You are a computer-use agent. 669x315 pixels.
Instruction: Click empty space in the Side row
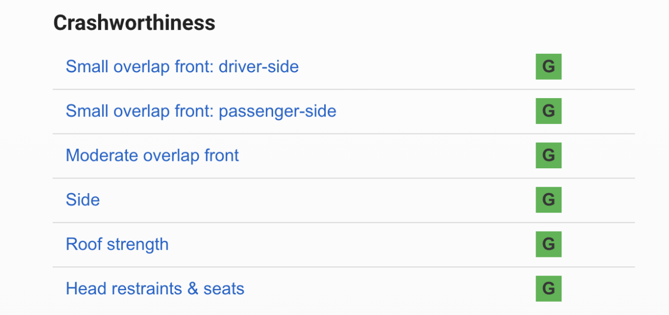316,200
